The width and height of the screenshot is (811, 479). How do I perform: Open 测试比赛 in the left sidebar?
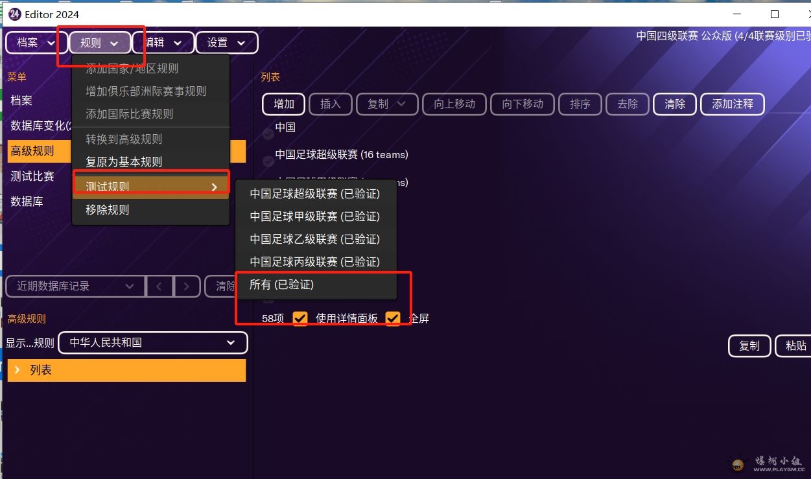point(32,176)
